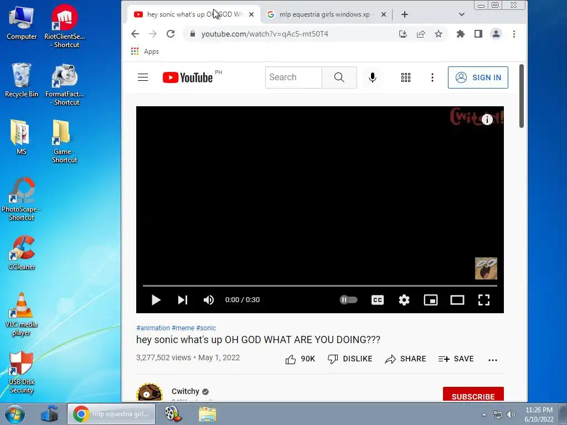Open Chrome three-dot menu
567x425 pixels.
(514, 34)
